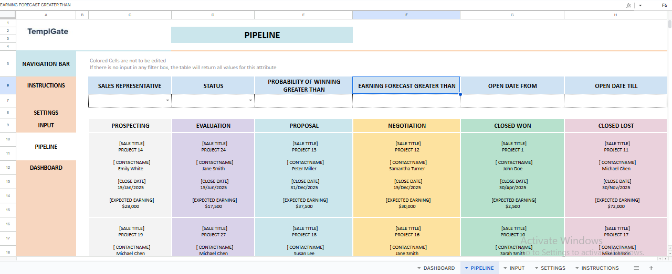This screenshot has width=672, height=274.
Task: Click the PIPELINE title banner
Action: (262, 35)
